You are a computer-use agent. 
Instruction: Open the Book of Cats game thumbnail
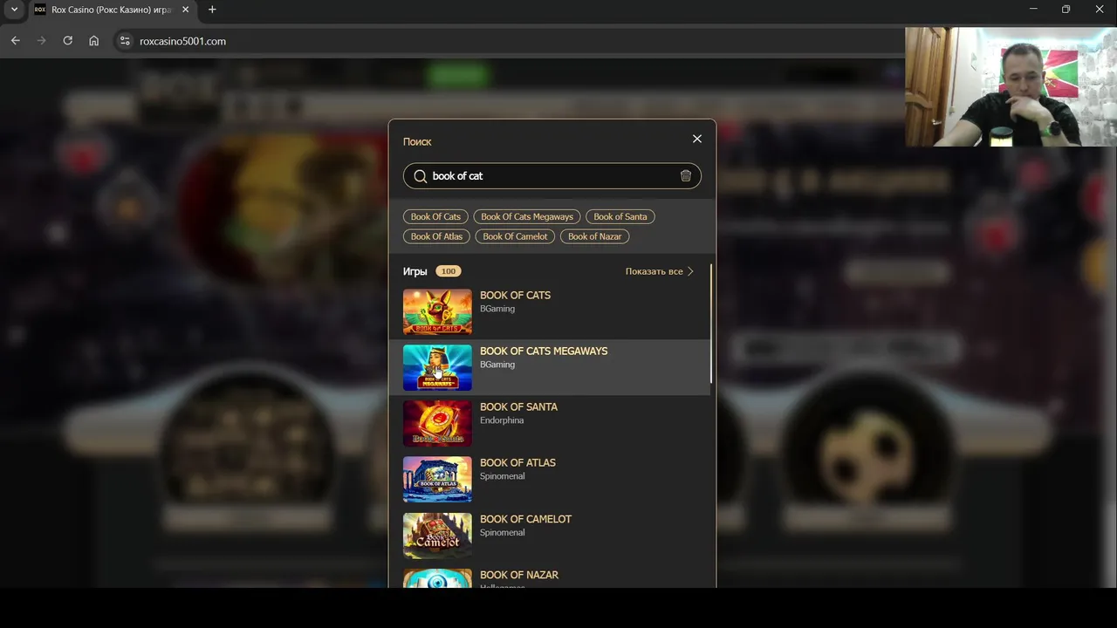pyautogui.click(x=437, y=311)
